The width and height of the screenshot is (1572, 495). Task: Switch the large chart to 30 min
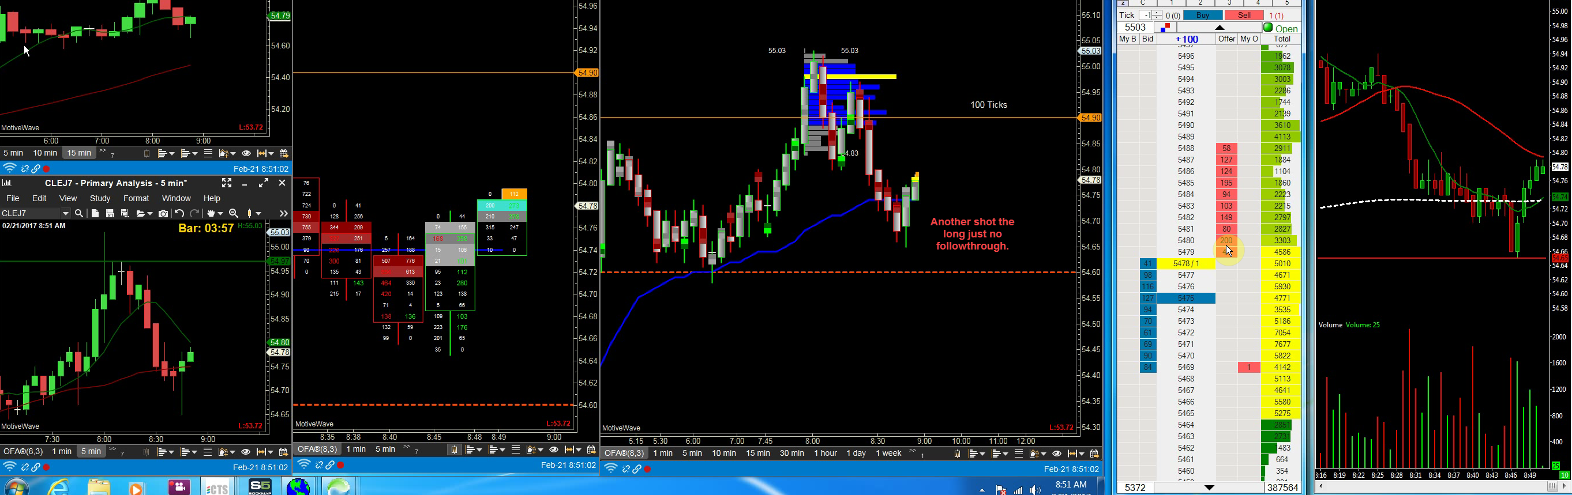pyautogui.click(x=791, y=453)
